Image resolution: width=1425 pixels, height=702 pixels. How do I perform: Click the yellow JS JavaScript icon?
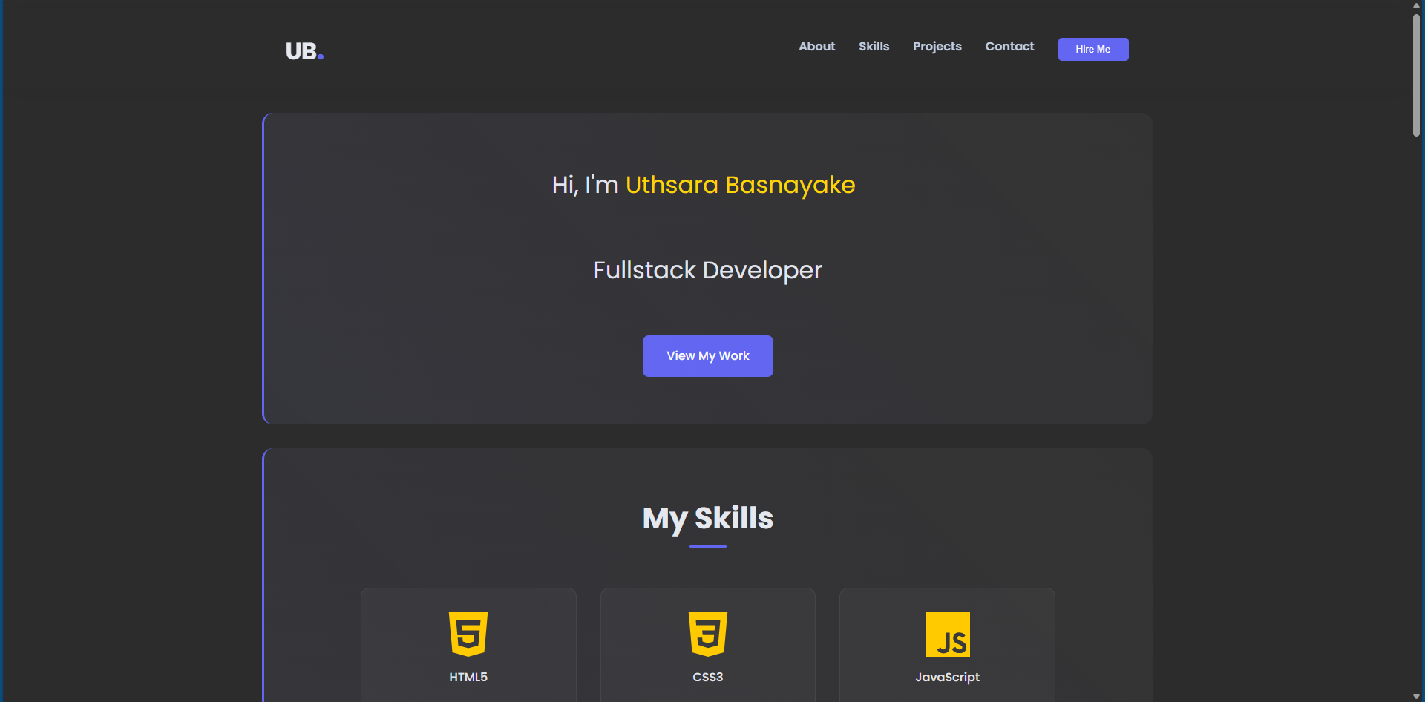pyautogui.click(x=948, y=634)
